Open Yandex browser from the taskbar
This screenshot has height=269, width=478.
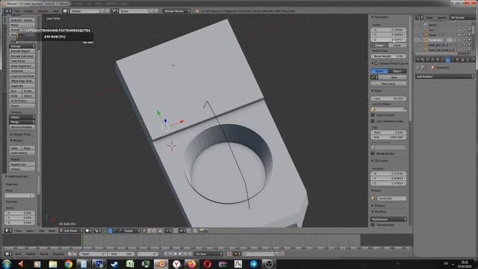176,264
